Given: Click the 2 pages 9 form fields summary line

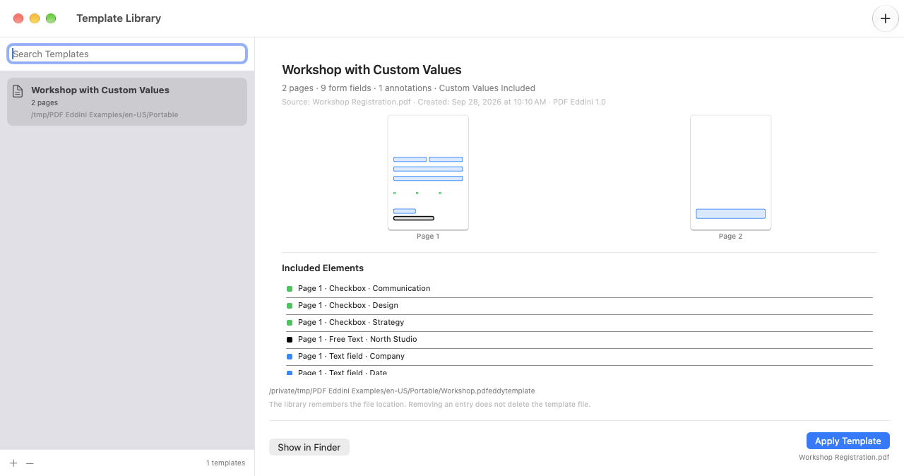Looking at the screenshot, I should click(408, 88).
